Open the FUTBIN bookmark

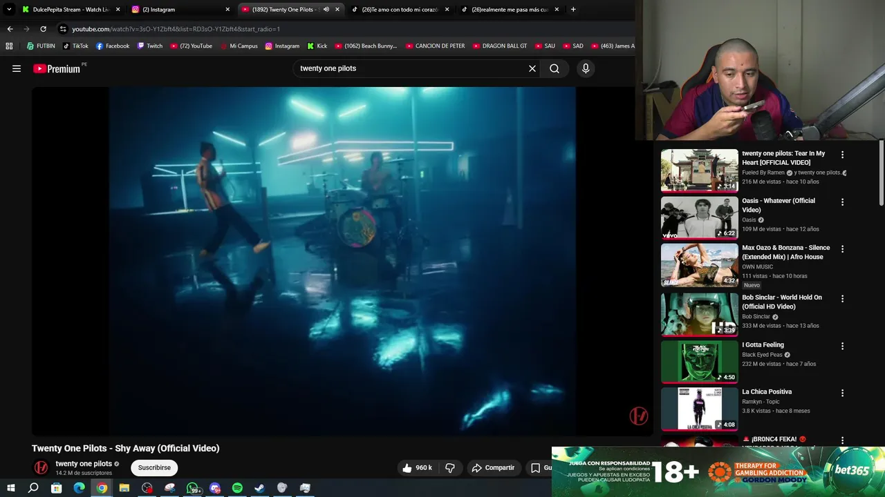pyautogui.click(x=41, y=46)
